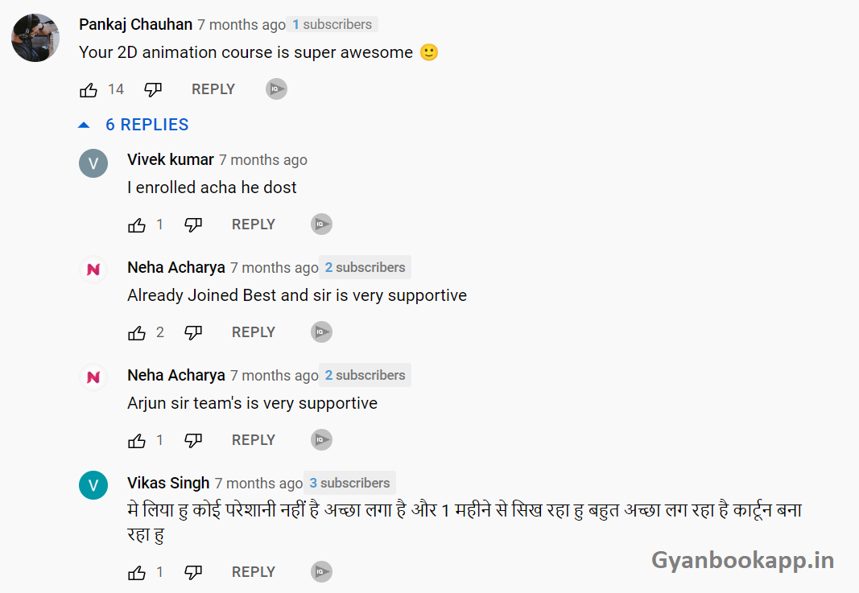
Task: Dislike Vivek kumar's reply
Action: (x=193, y=224)
